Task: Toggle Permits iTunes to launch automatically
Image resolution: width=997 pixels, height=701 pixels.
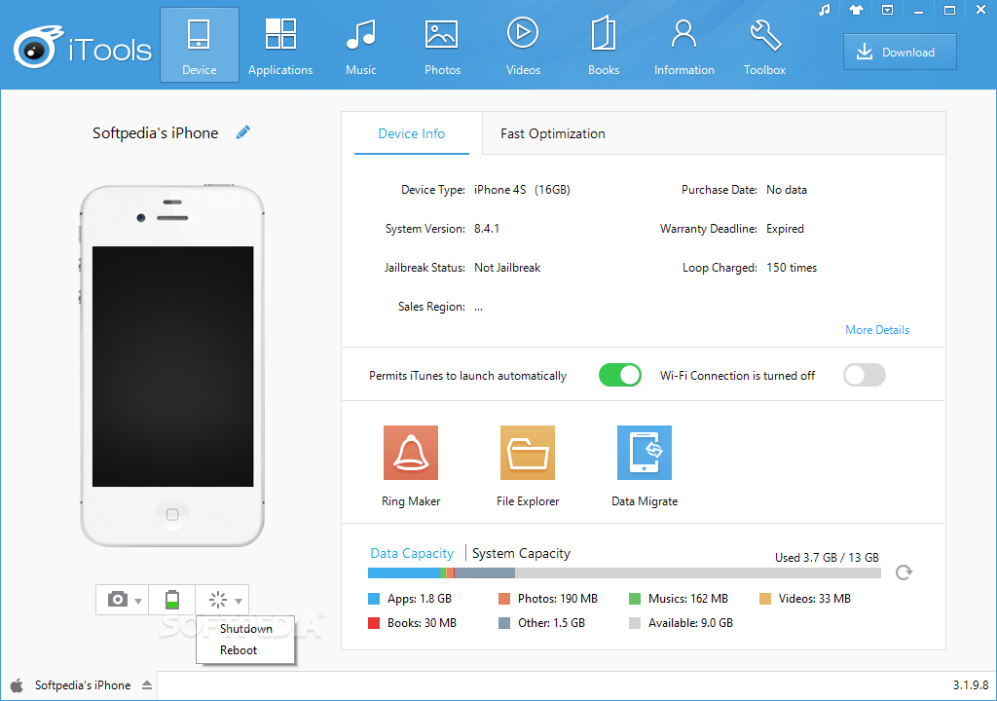Action: [x=620, y=375]
